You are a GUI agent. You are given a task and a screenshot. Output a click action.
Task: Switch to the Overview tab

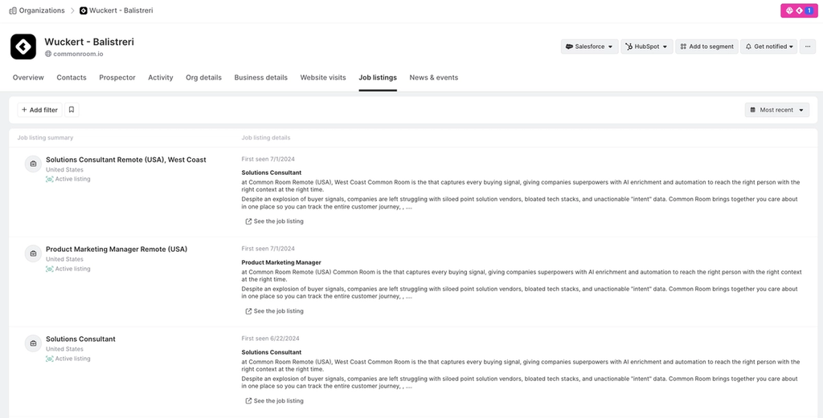point(28,78)
